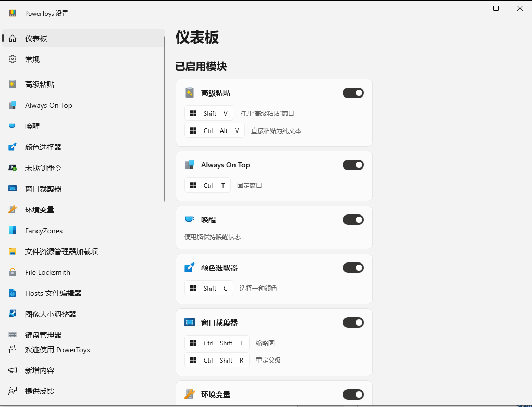Image resolution: width=532 pixels, height=407 pixels.
Task: Disable the 颜色选取器 switch
Action: pyautogui.click(x=353, y=267)
